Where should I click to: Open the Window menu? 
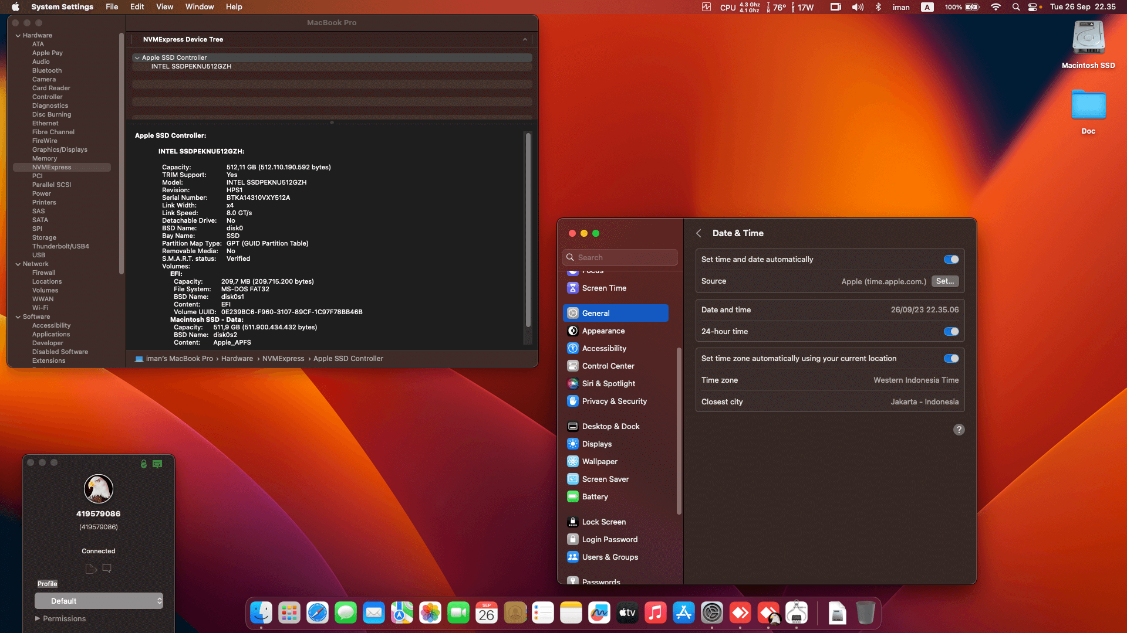click(199, 6)
